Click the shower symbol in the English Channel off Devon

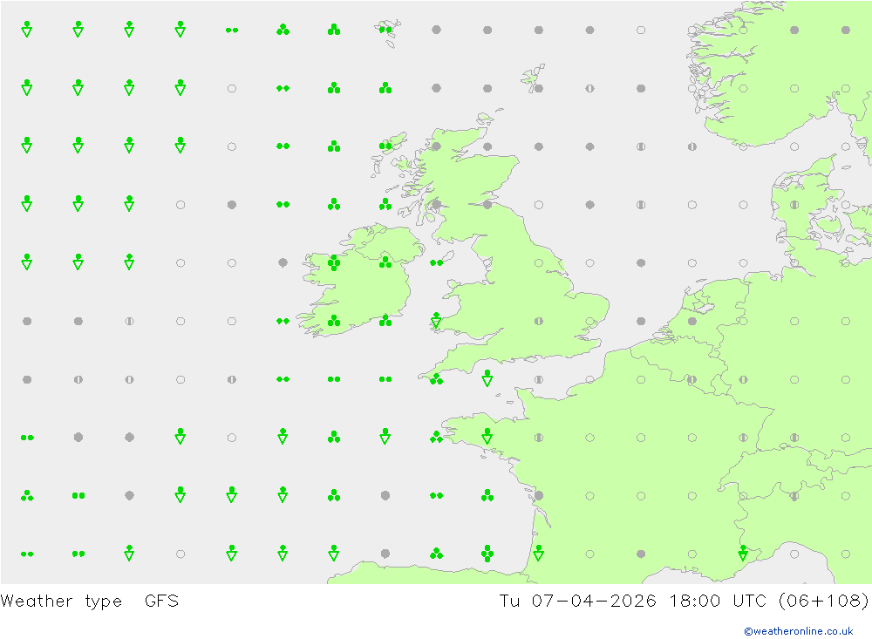coord(487,378)
